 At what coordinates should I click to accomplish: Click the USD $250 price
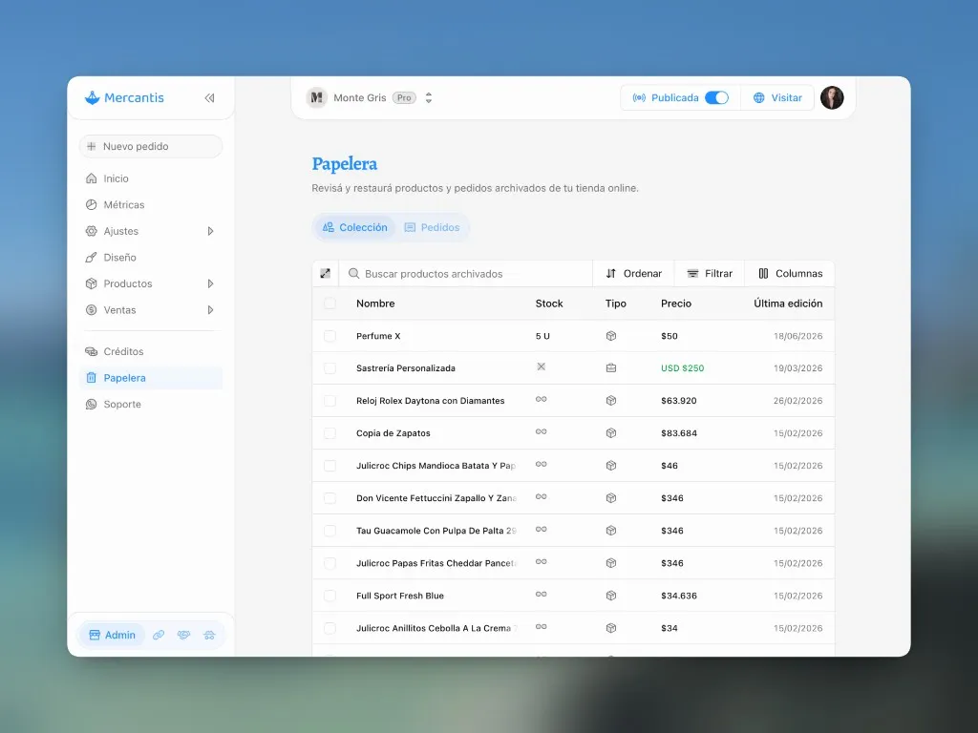(x=682, y=368)
